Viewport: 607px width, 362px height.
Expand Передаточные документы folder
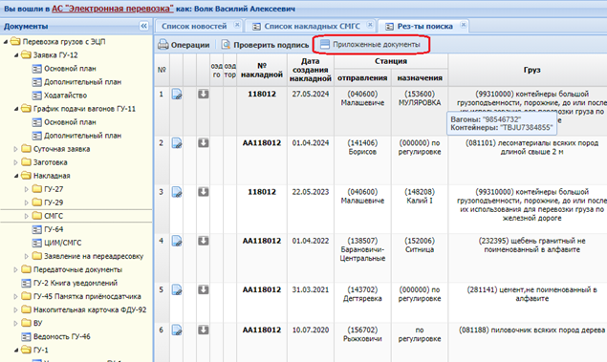pyautogui.click(x=16, y=269)
